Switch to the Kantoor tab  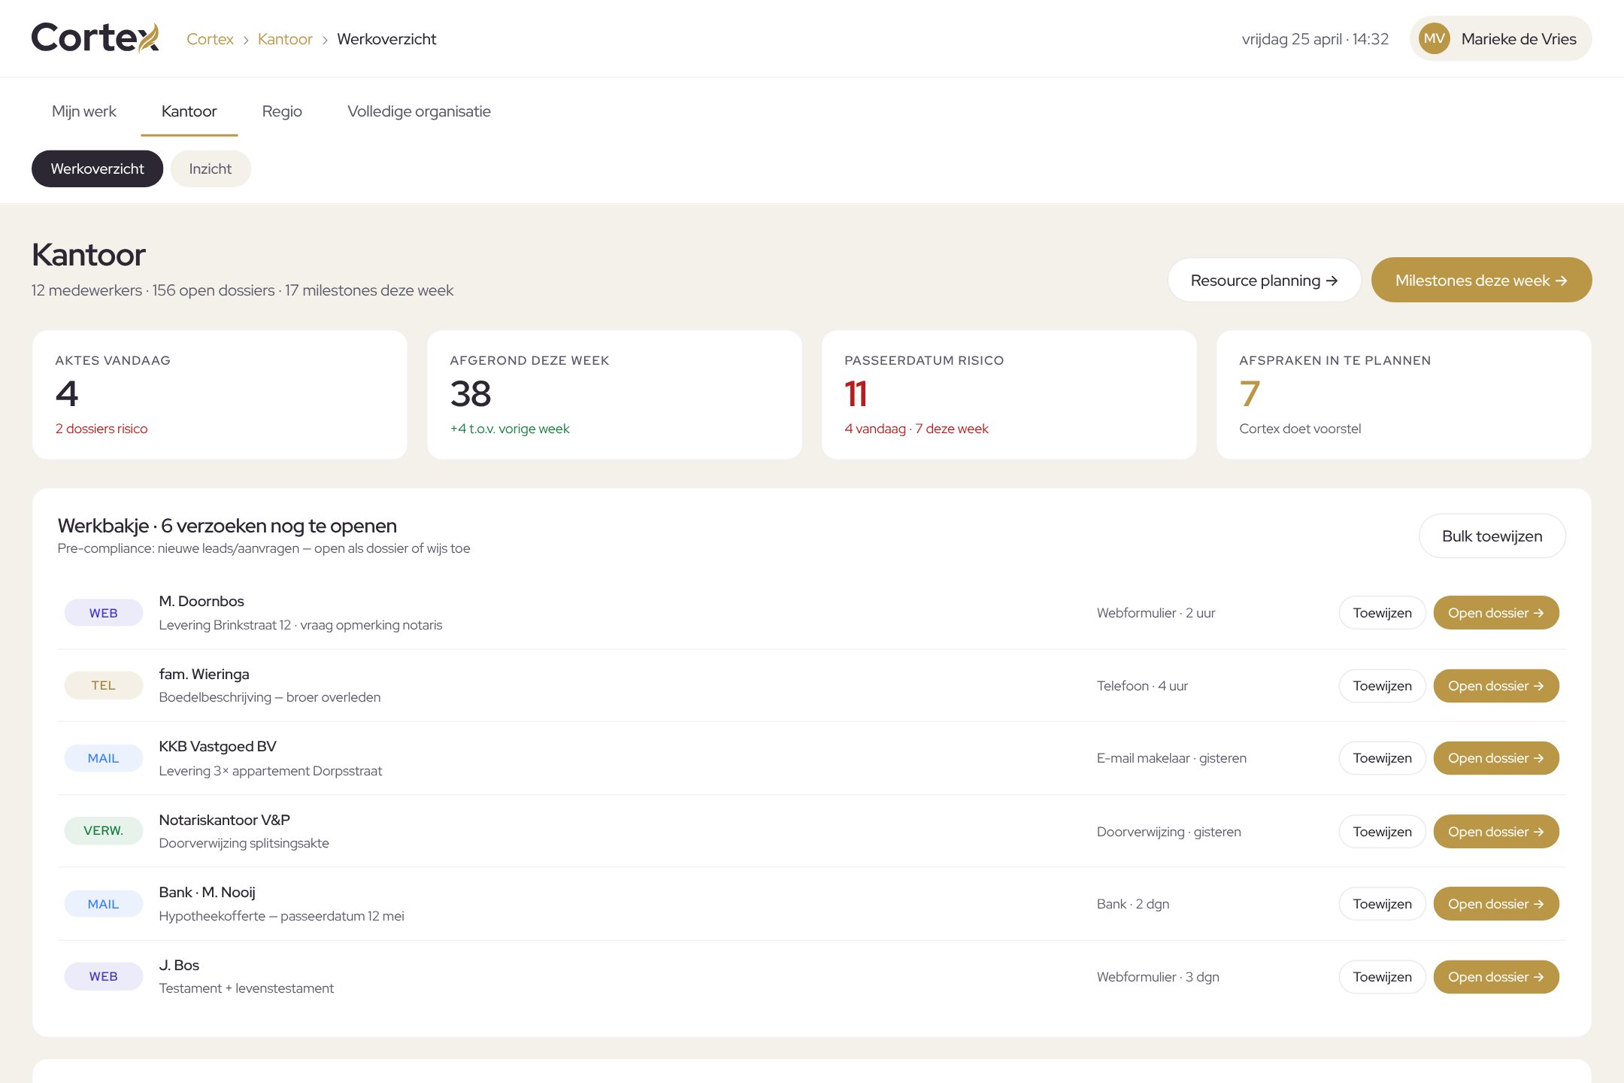pyautogui.click(x=189, y=111)
